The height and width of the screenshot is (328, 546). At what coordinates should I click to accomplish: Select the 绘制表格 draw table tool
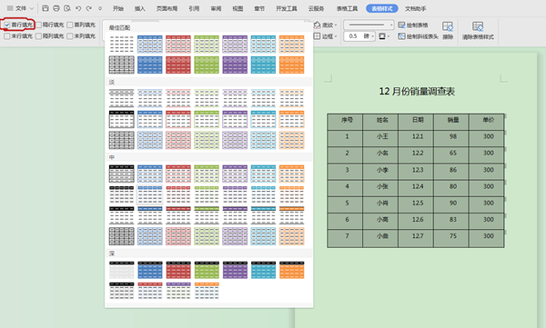pyautogui.click(x=413, y=25)
